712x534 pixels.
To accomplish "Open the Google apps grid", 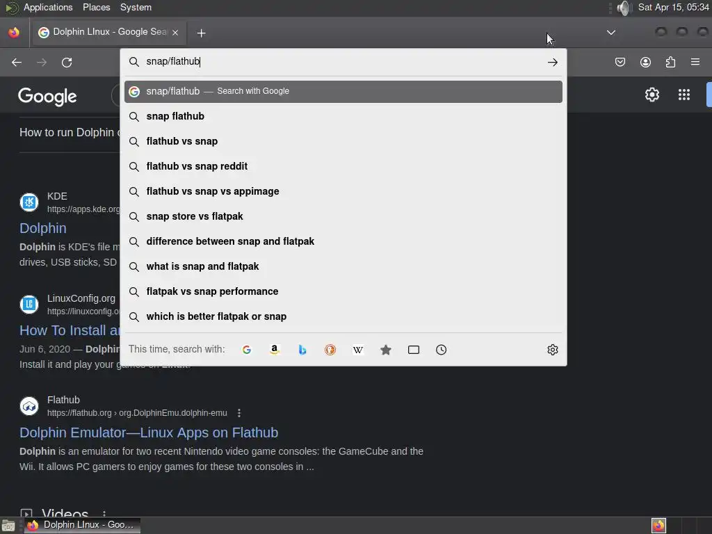I will pos(684,95).
